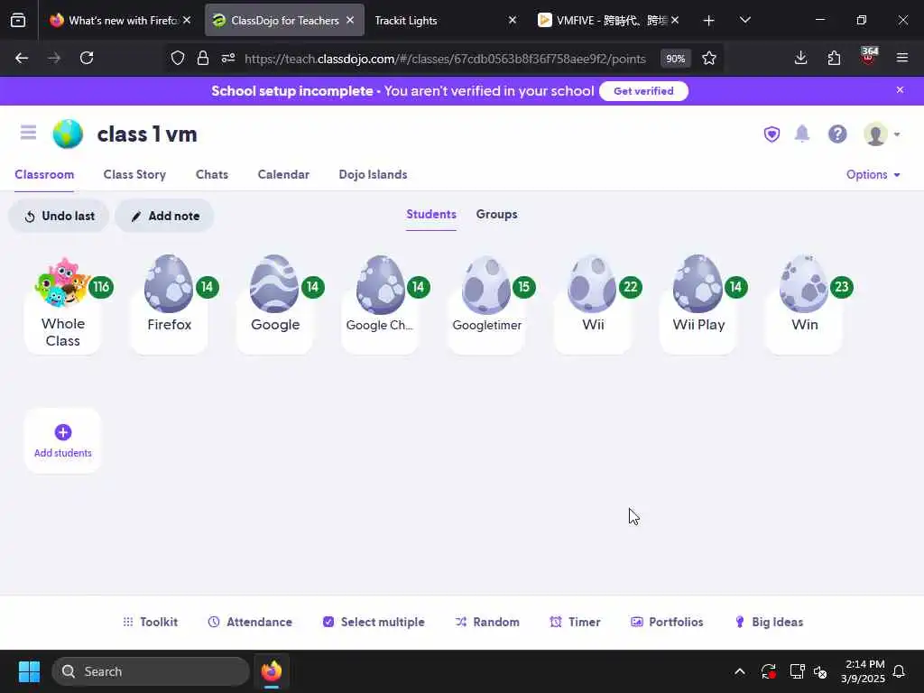Click the 23 points badge on Win
924x693 pixels.
click(x=842, y=287)
